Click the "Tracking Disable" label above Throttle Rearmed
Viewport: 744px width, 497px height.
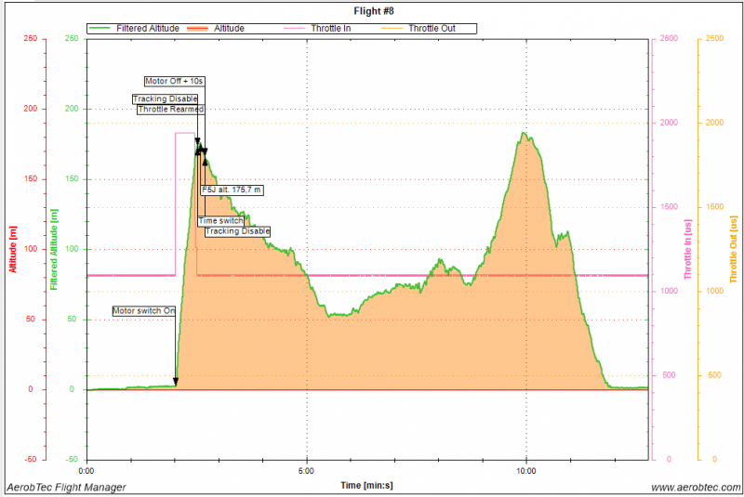tap(166, 99)
